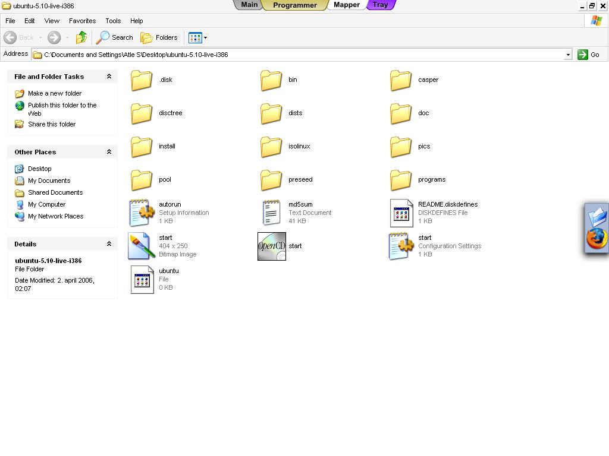Open Search in the toolbar

[x=115, y=37]
